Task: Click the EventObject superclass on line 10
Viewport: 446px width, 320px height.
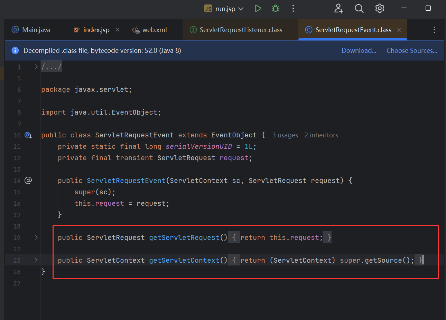Action: 234,135
